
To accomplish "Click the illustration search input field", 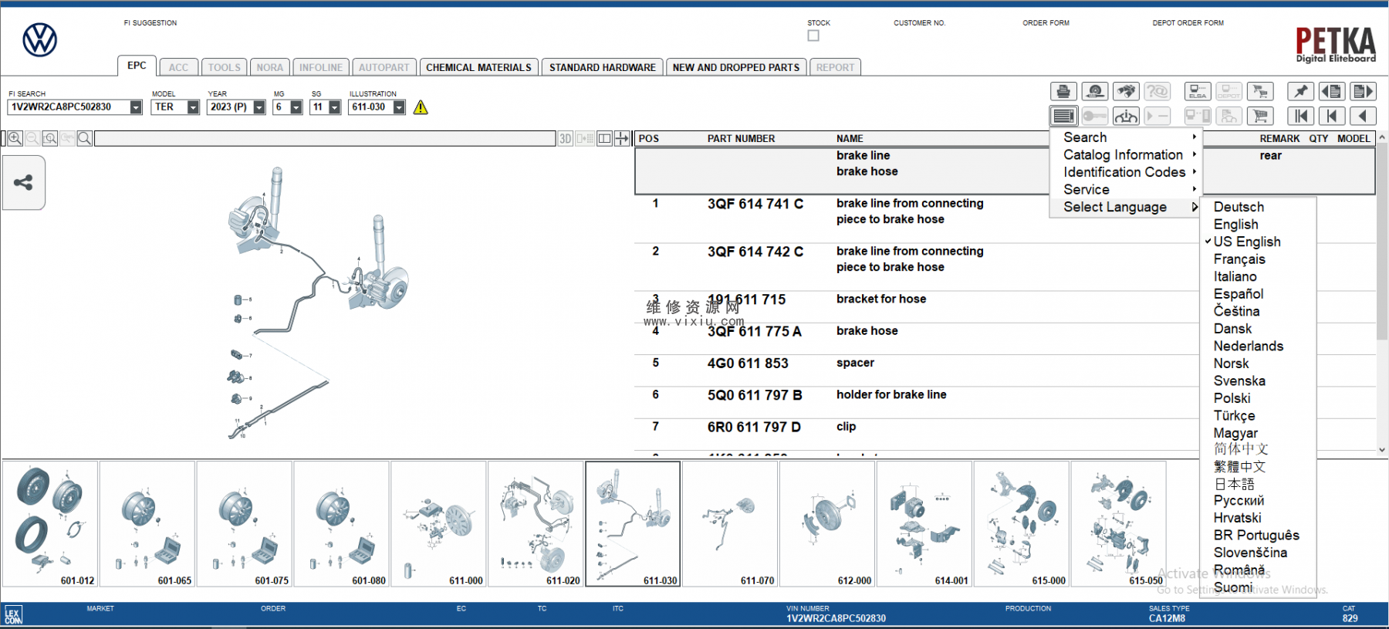I will 325,138.
